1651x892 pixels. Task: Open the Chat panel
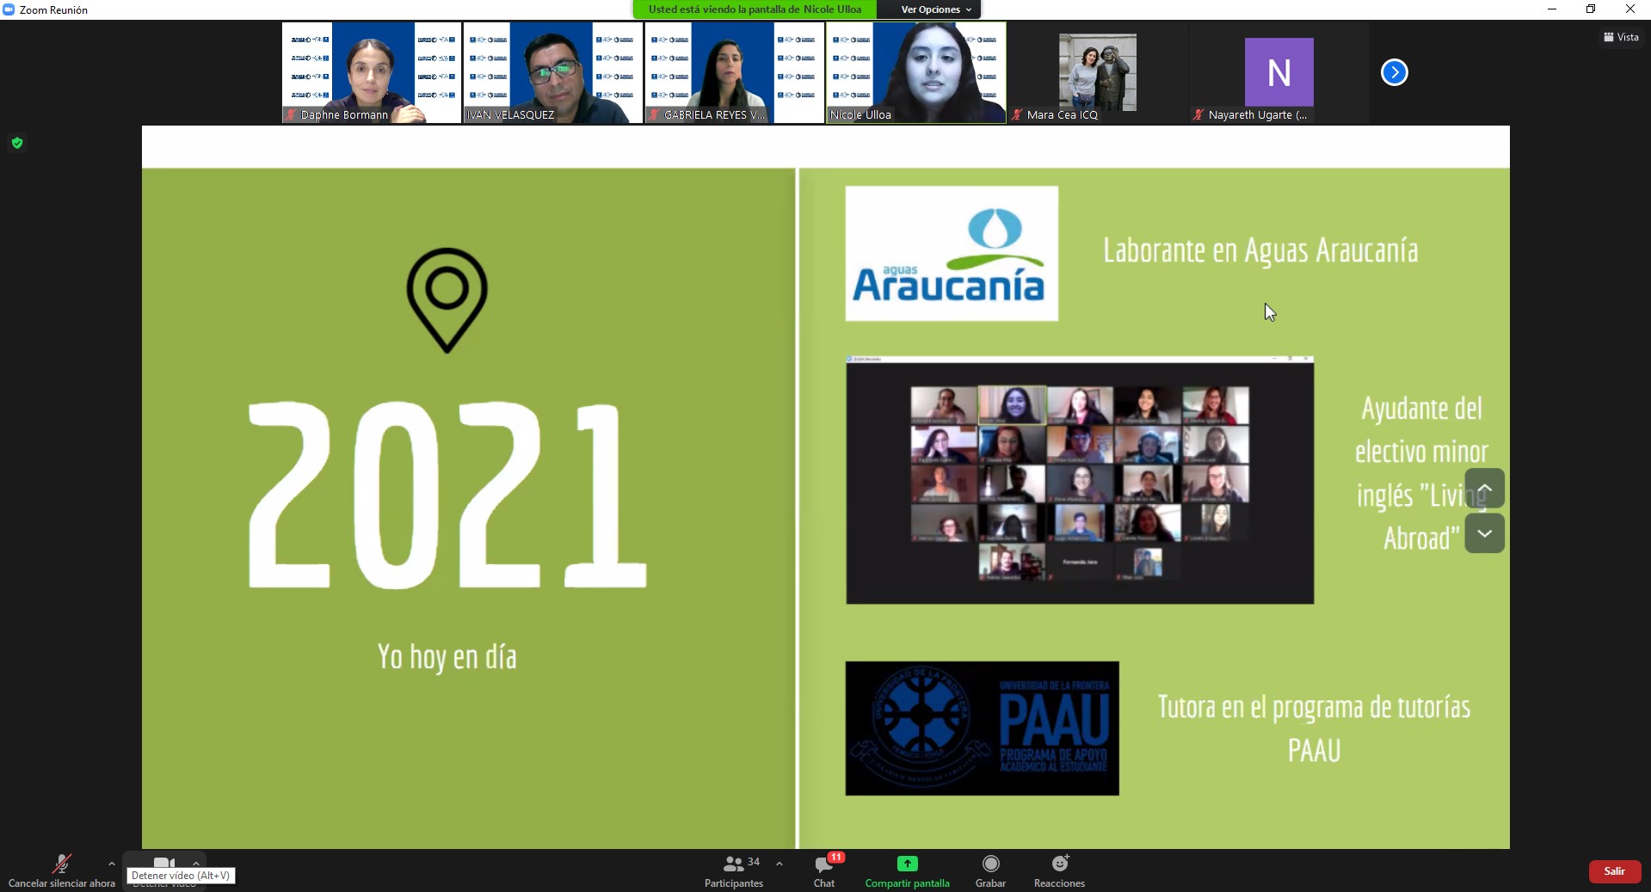[824, 870]
